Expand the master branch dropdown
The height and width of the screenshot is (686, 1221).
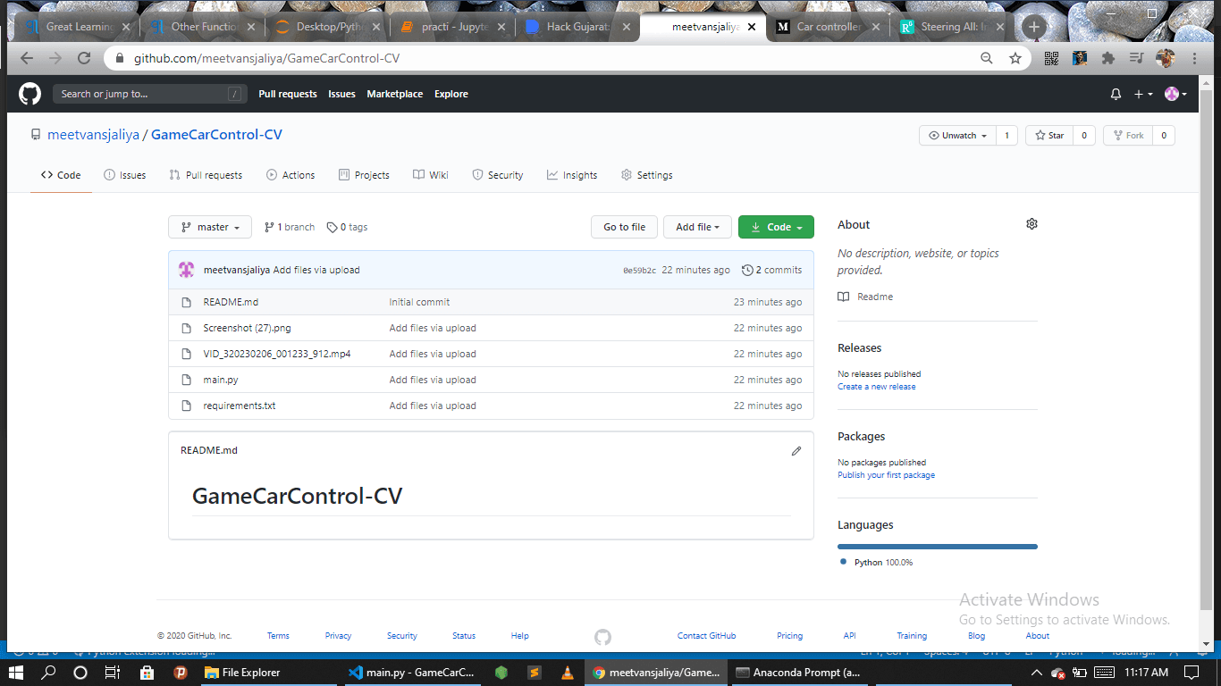(x=210, y=227)
